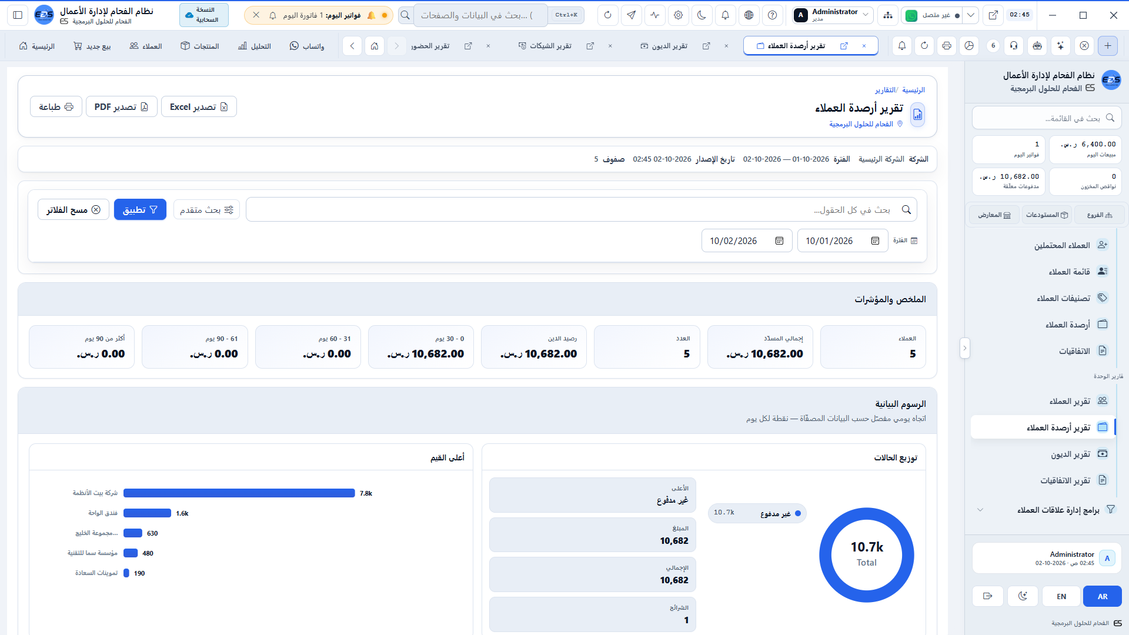Screen dimensions: 1129x635
Task: Expand the connection status dropdown arrow
Action: (x=971, y=15)
